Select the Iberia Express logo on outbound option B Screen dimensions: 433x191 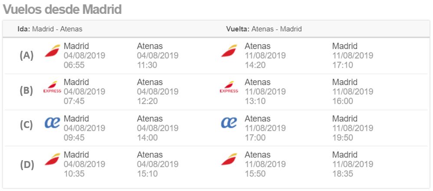click(x=52, y=87)
